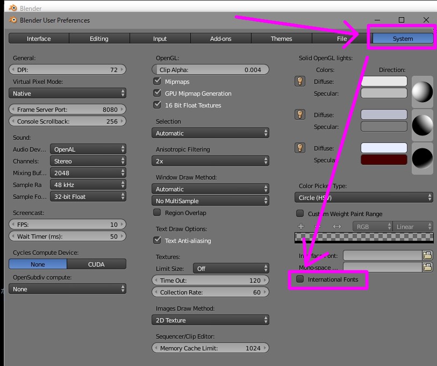Toggle the first OpenGL light bulb icon
The height and width of the screenshot is (366, 437).
300,81
